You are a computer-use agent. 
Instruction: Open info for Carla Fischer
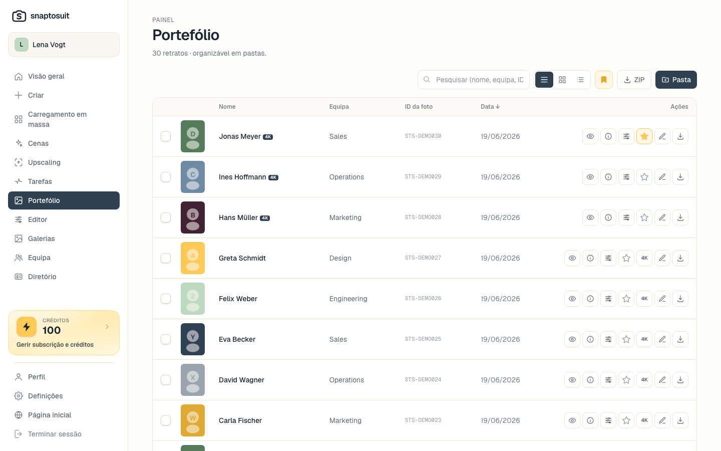(590, 420)
